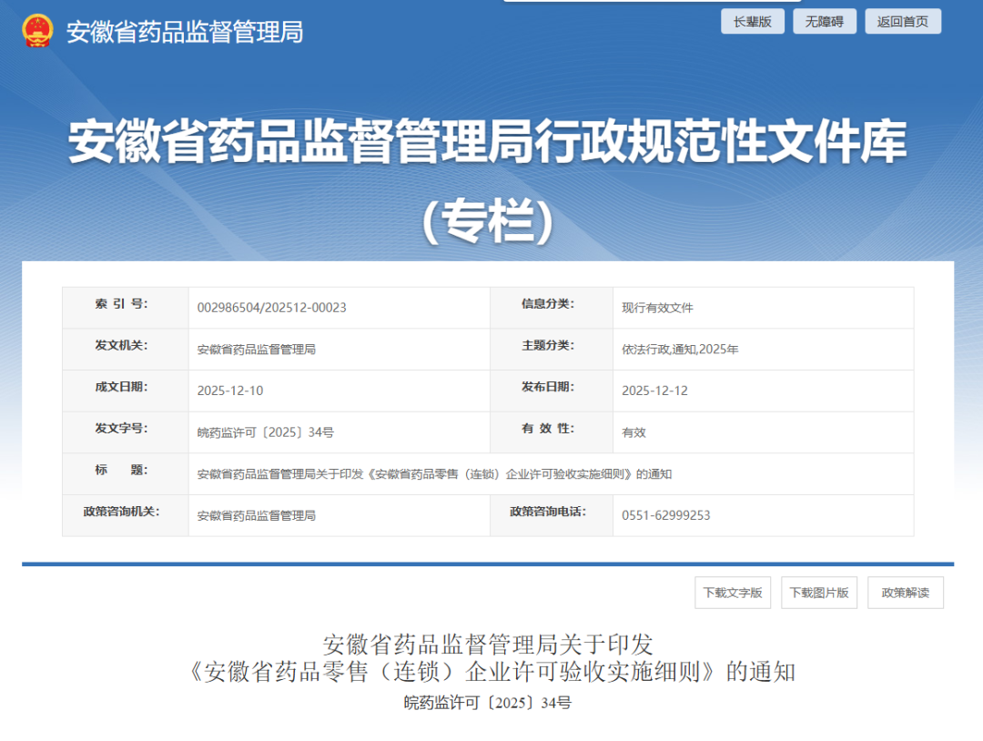This screenshot has height=741, width=983.
Task: Select the 成文日期 value 2025-12-10
Action: (230, 391)
